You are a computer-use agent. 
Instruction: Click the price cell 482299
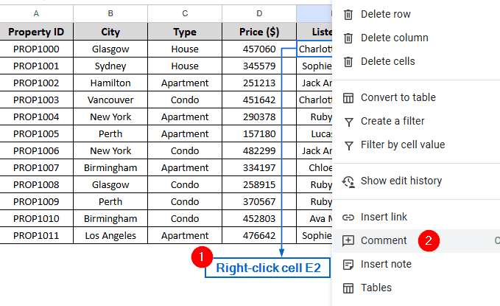(259, 150)
